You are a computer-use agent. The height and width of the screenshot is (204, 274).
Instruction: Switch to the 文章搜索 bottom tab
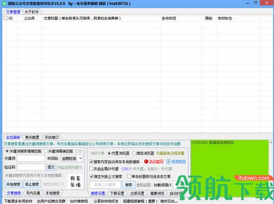point(14,193)
